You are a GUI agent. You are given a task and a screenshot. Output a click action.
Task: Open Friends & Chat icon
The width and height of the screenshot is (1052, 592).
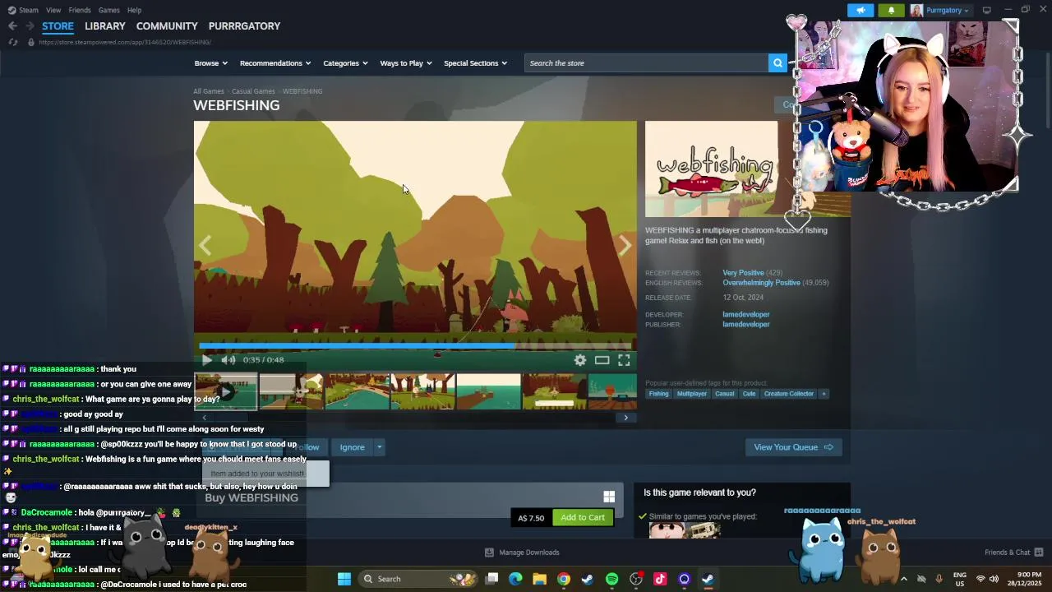[1039, 553]
